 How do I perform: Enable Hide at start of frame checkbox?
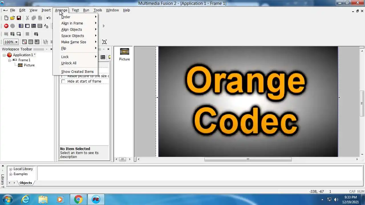[63, 81]
